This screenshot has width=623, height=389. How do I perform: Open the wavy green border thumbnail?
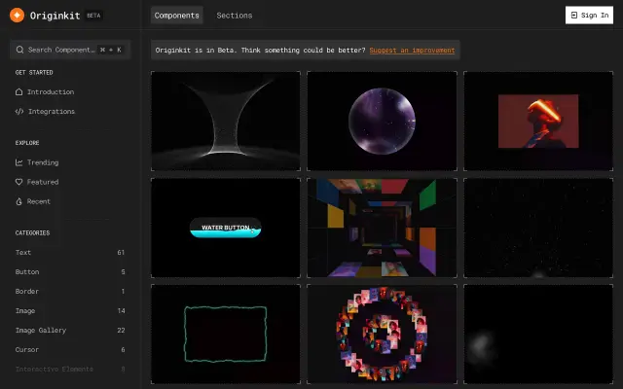point(226,335)
